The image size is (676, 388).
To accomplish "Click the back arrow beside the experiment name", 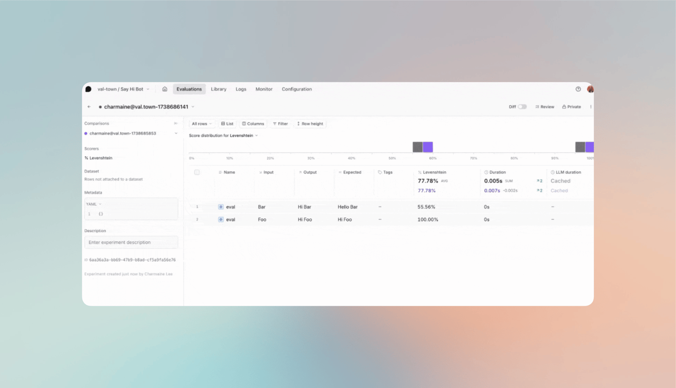I will [x=89, y=107].
